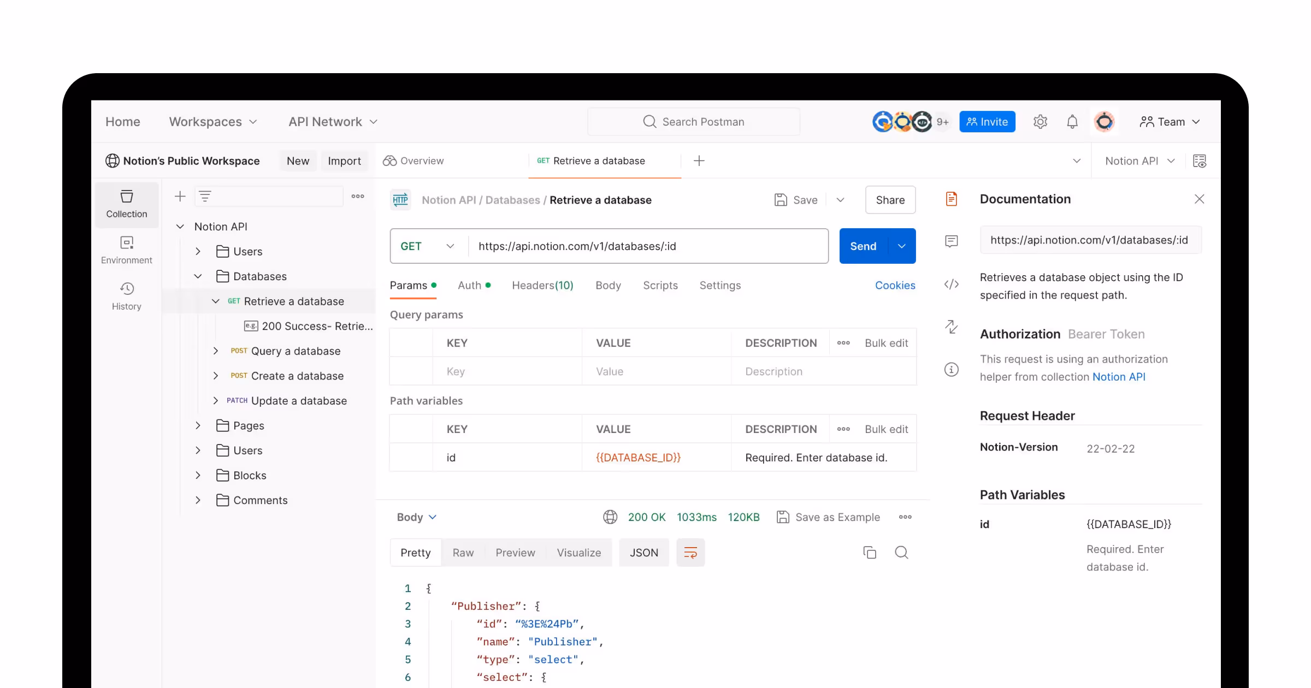Search the response with magnifier icon

(x=901, y=553)
